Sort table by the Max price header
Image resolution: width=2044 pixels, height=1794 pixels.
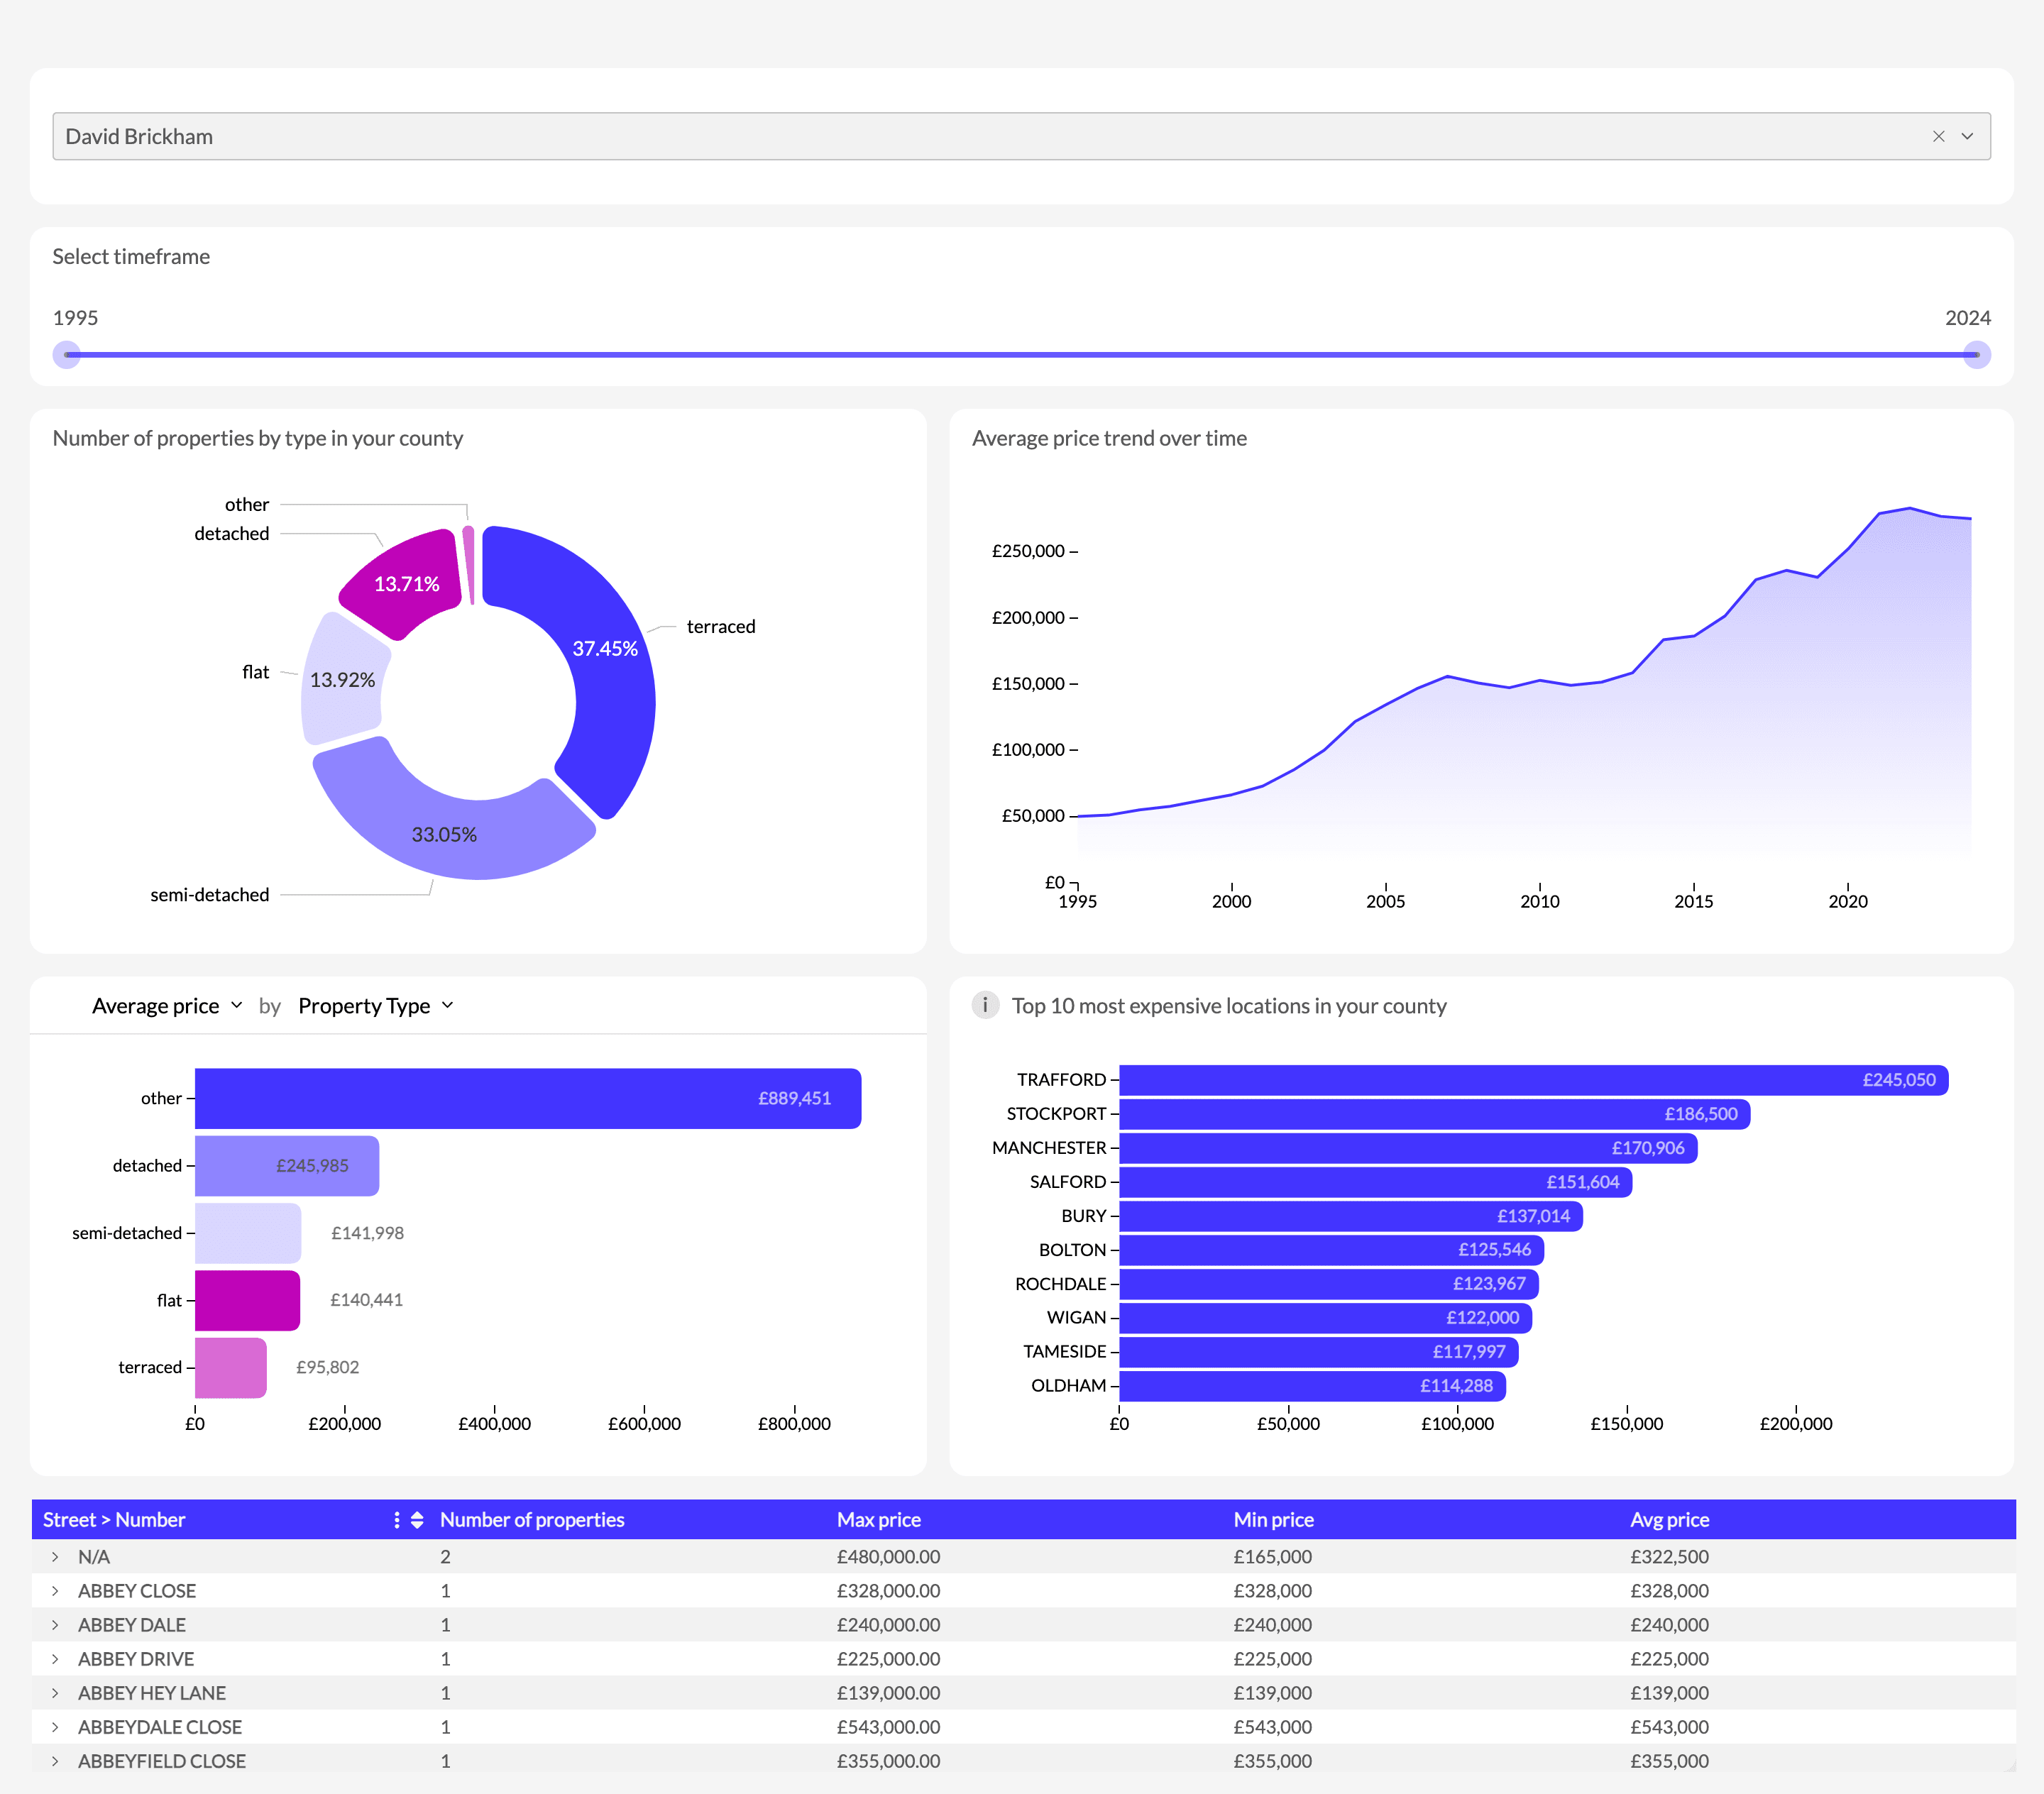878,1520
